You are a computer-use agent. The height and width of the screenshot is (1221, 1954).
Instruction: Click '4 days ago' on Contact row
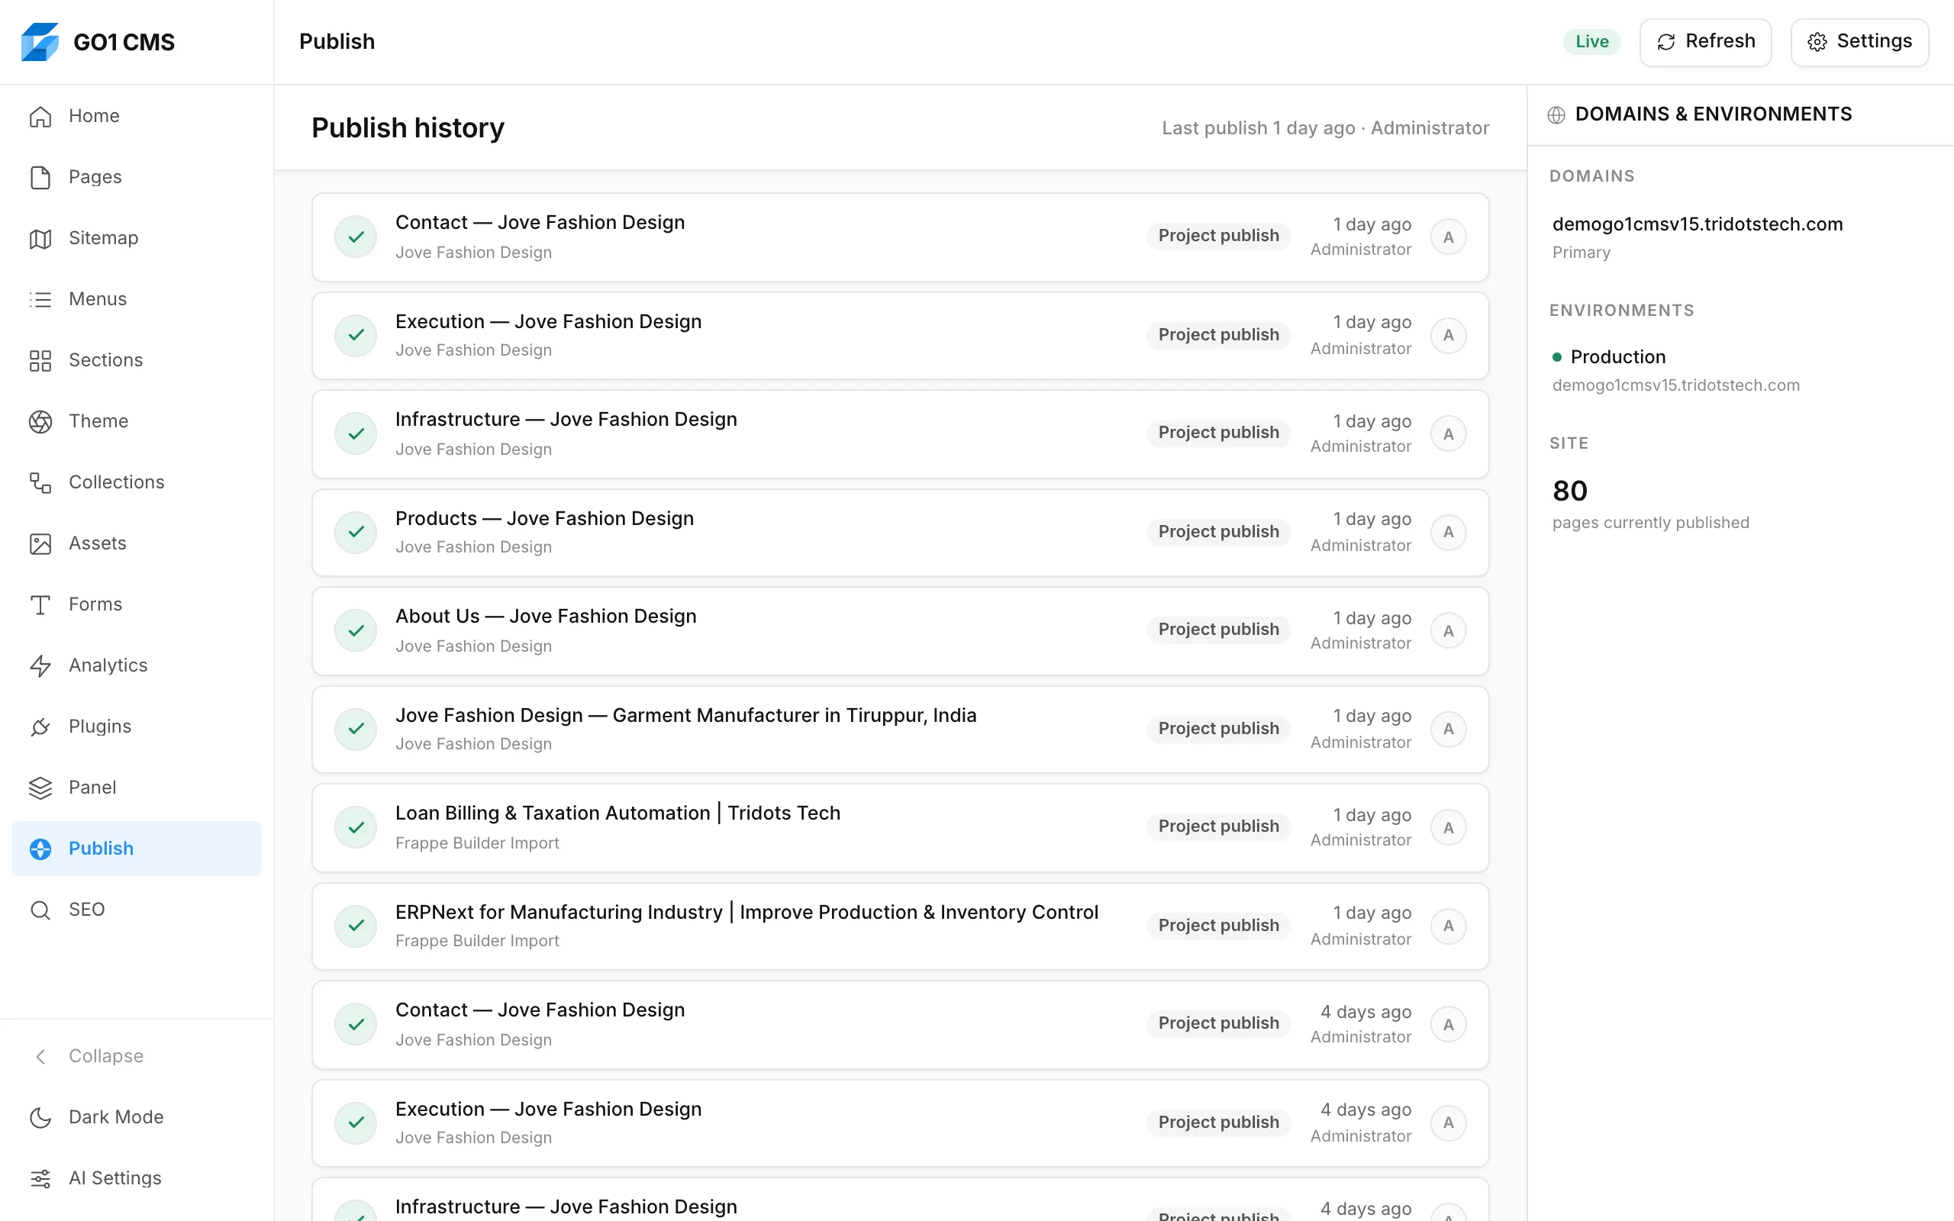pyautogui.click(x=1366, y=1012)
